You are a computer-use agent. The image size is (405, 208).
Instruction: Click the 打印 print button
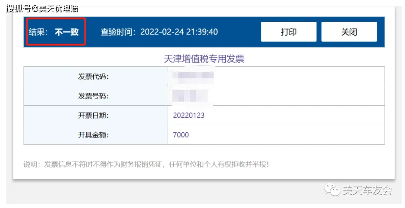(x=288, y=32)
